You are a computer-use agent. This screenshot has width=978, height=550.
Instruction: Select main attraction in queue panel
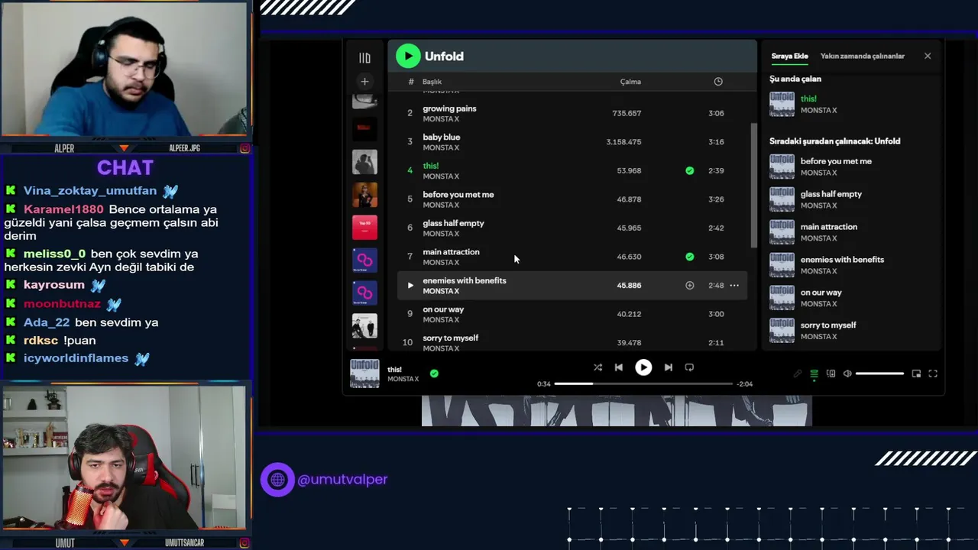[x=853, y=232]
